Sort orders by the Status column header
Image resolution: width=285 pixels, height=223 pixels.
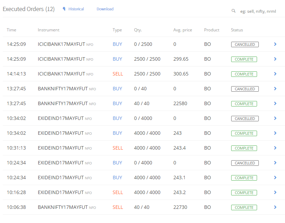tap(237, 30)
